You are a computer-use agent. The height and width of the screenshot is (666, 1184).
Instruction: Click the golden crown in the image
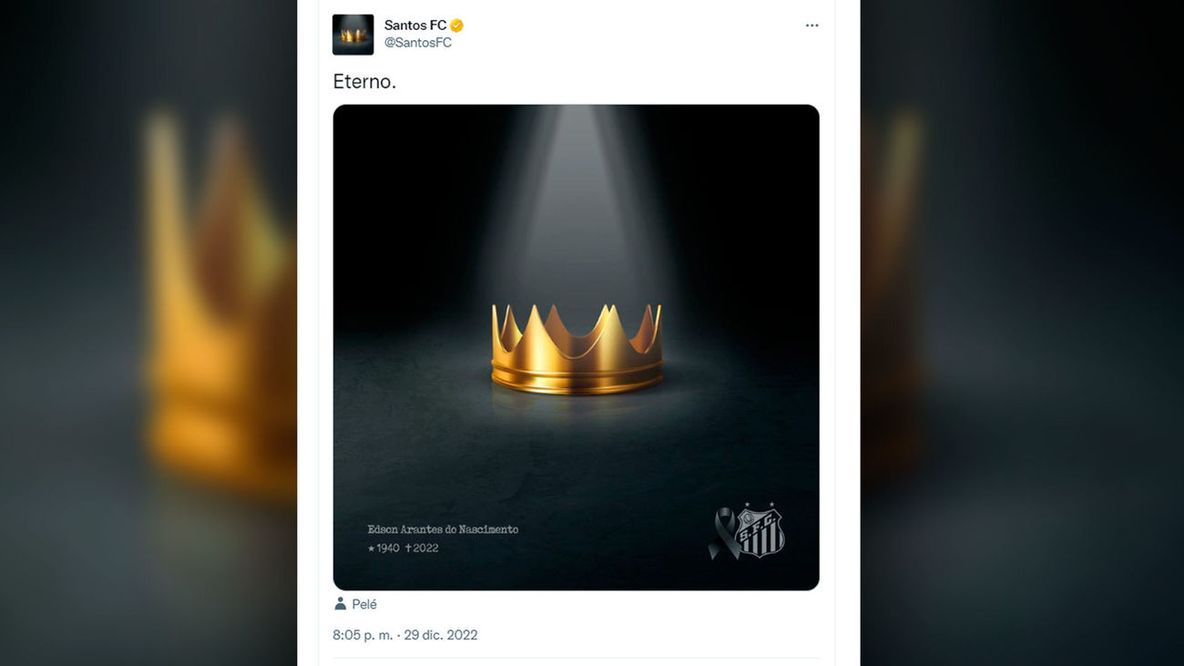click(577, 349)
